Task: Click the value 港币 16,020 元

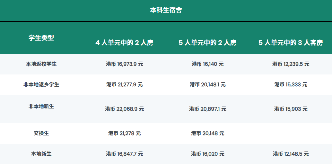Action: [207, 154]
